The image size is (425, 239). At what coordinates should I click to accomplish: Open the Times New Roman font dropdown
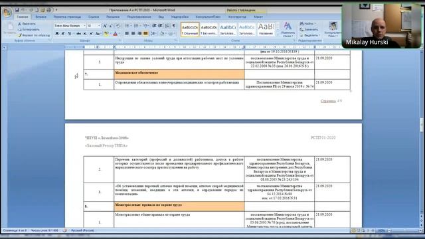[84, 26]
